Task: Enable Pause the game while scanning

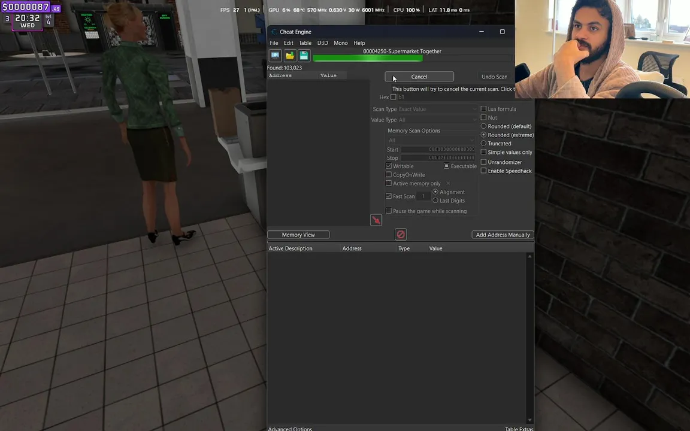Action: click(389, 211)
